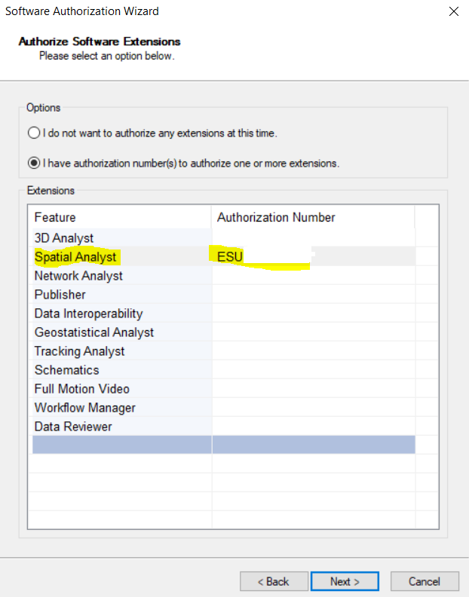Screen dimensions: 469x597
Task: Select the Schematics feature row
Action: click(66, 370)
